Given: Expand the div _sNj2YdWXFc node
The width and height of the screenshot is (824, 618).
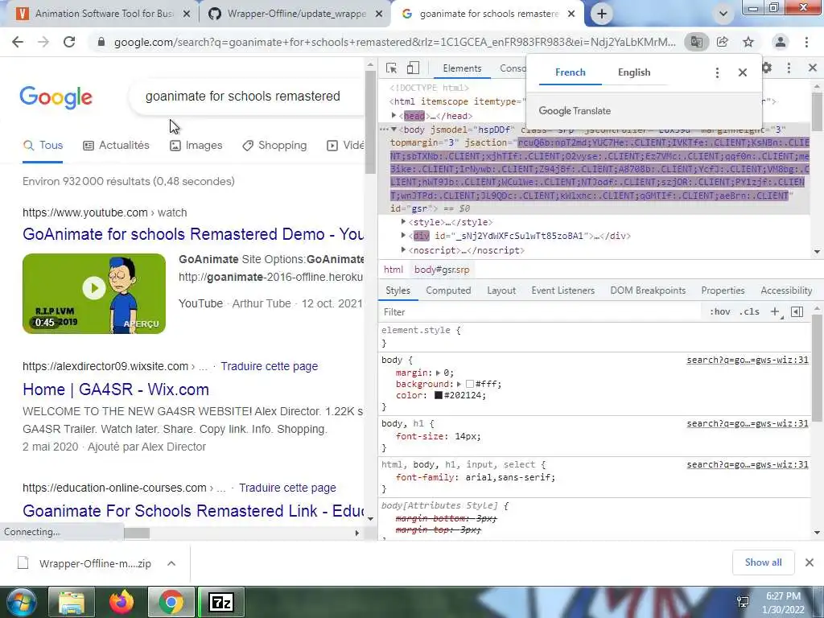Looking at the screenshot, I should click(403, 236).
